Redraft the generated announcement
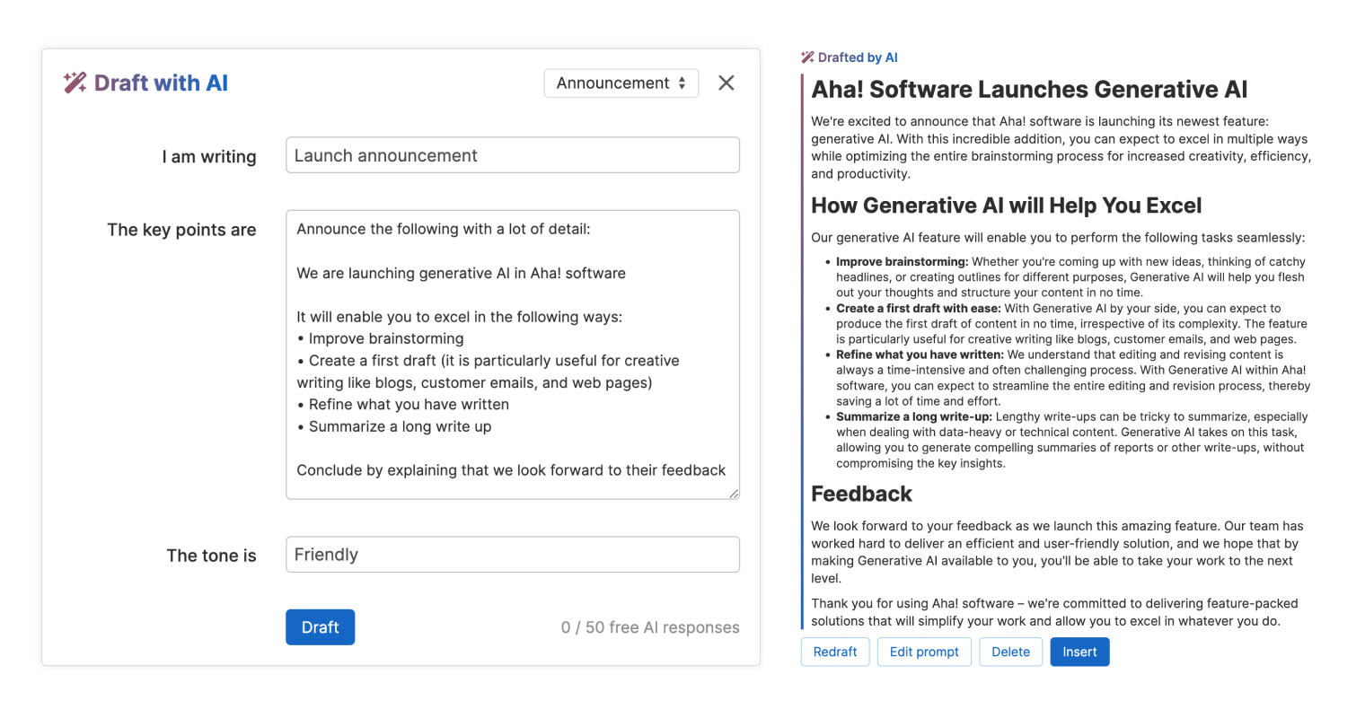This screenshot has width=1365, height=718. [834, 652]
